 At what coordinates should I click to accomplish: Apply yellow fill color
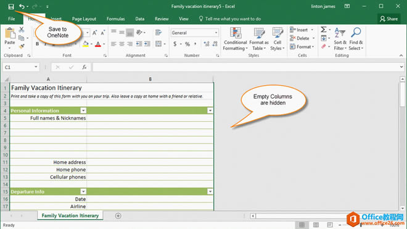[85, 44]
